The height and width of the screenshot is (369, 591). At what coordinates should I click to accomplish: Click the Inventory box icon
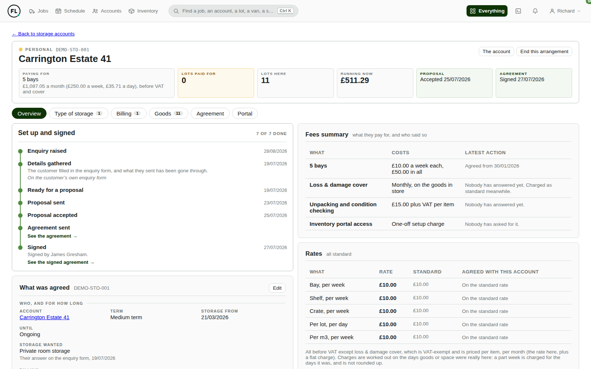[131, 11]
